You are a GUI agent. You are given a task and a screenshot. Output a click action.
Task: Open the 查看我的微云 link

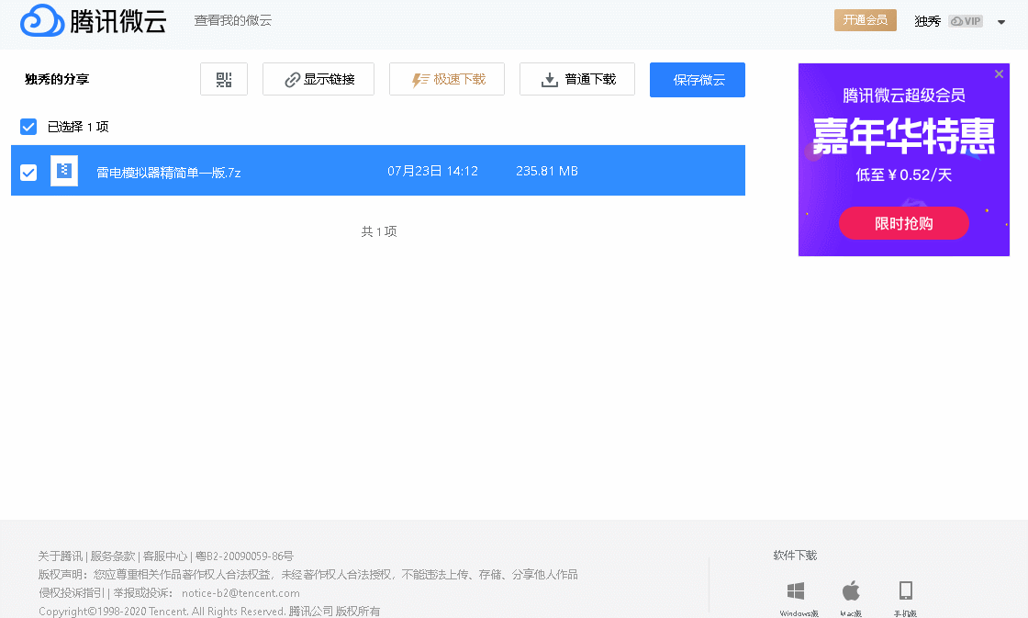[233, 21]
